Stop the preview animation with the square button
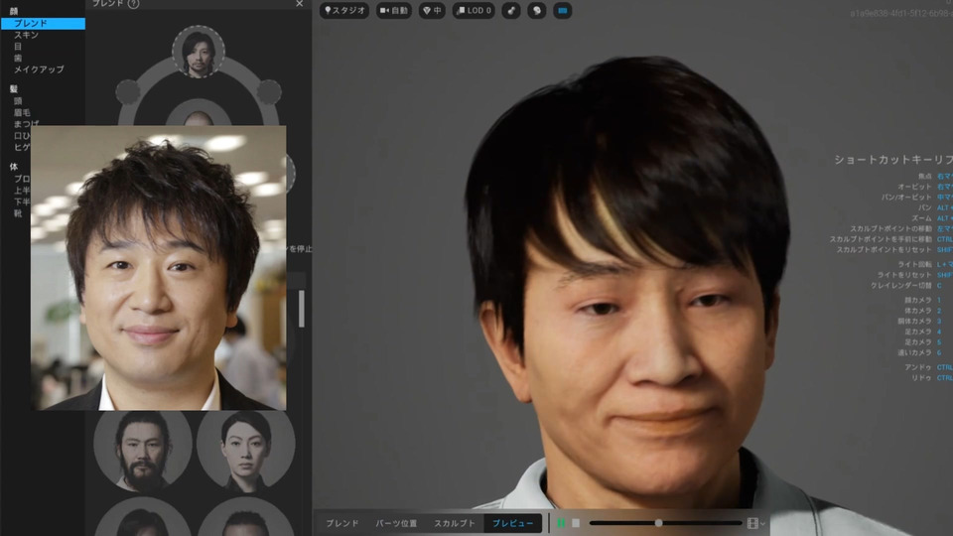This screenshot has width=953, height=536. click(576, 523)
